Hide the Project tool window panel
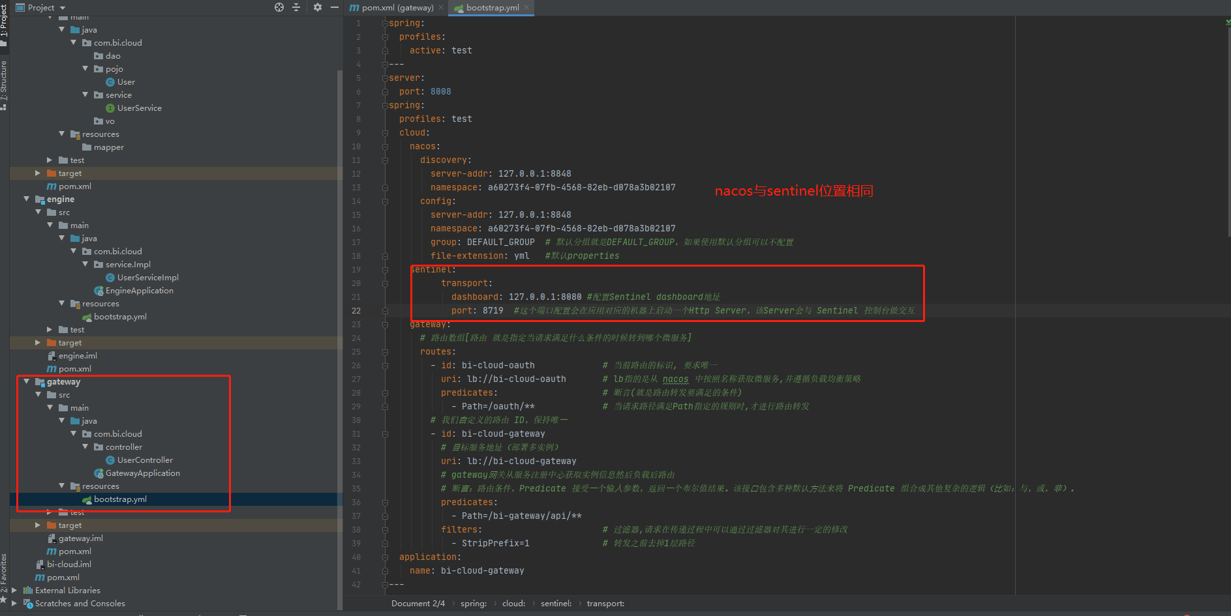The height and width of the screenshot is (616, 1231). click(334, 7)
